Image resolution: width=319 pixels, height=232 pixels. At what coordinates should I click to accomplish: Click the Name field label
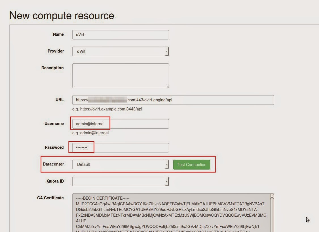pyautogui.click(x=58, y=34)
